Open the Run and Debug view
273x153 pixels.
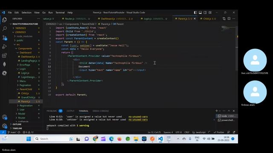(4, 46)
